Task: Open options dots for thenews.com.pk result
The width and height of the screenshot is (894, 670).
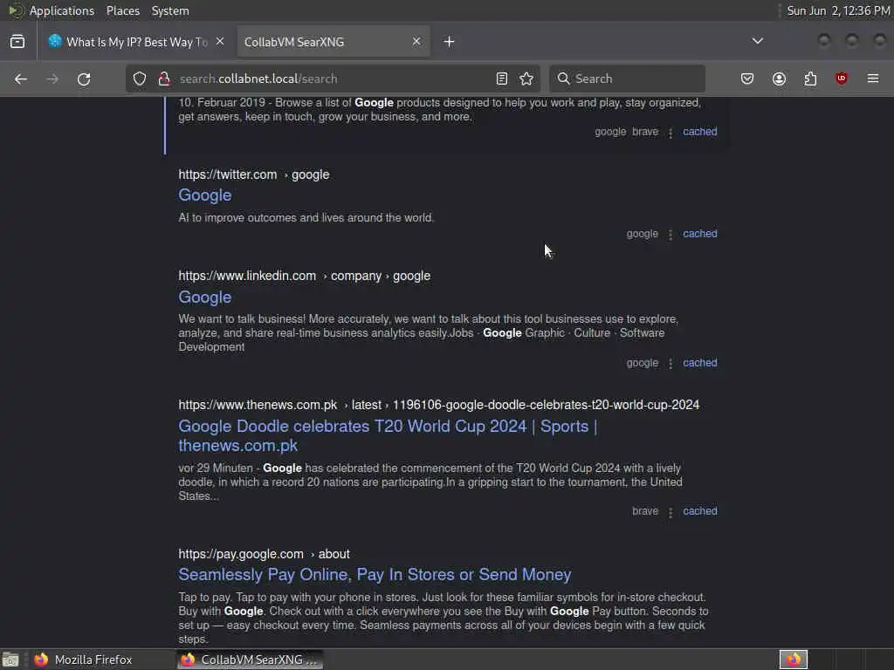Action: 670,512
